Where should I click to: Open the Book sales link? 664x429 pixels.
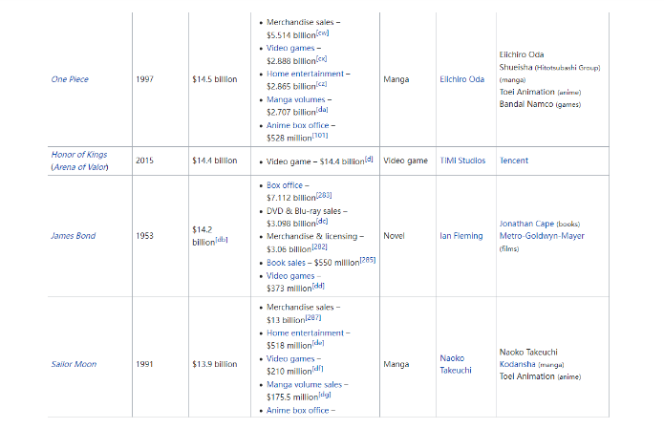point(286,263)
